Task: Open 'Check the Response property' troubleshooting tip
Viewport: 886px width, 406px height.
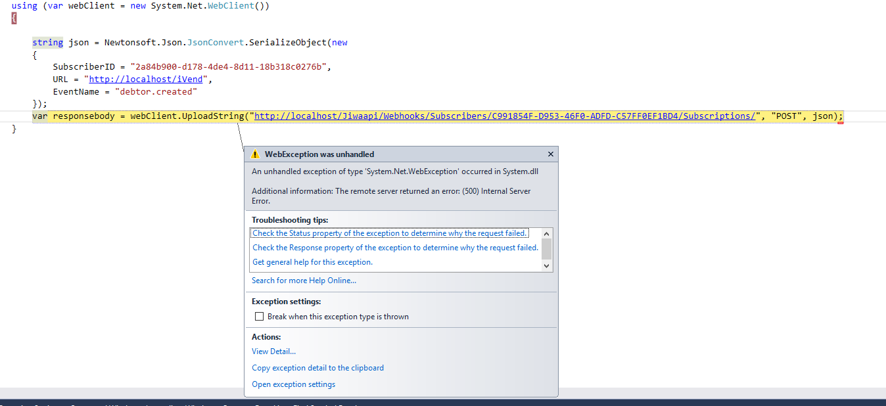Action: click(395, 248)
